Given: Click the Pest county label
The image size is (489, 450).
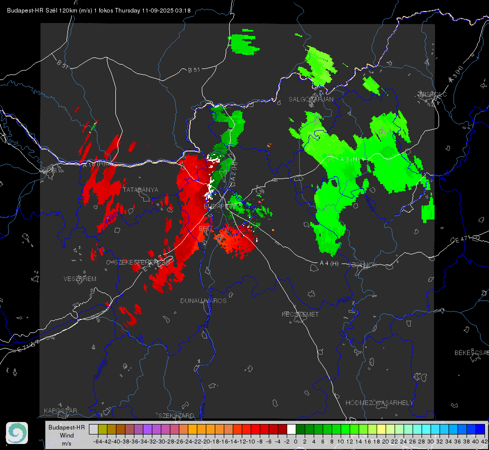Looking at the screenshot, I should pyautogui.click(x=344, y=300).
